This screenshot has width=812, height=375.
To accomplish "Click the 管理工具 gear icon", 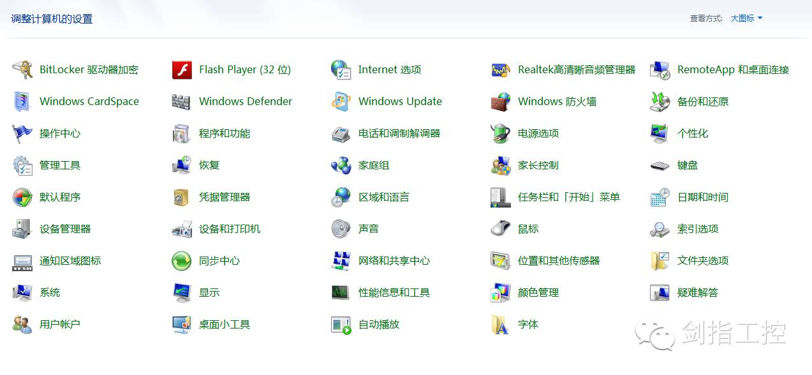I will pos(22,165).
